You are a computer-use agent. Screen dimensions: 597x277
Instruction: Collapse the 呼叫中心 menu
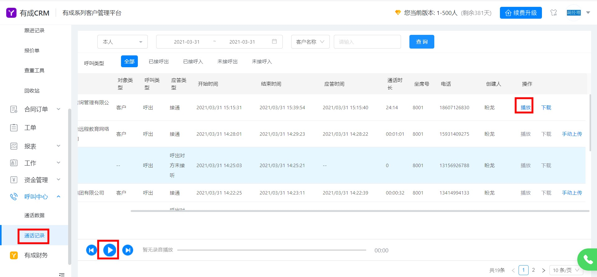click(x=58, y=196)
